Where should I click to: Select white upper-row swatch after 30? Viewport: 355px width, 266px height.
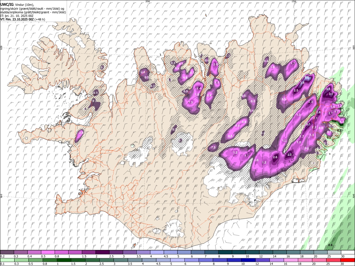coord(348,252)
